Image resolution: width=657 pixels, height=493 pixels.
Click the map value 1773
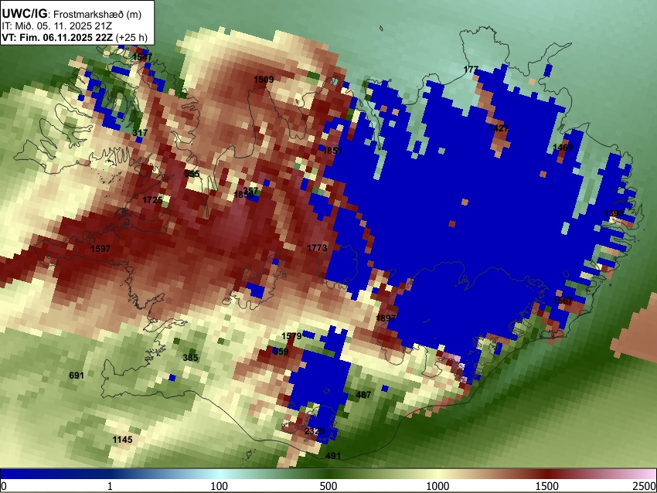[317, 247]
